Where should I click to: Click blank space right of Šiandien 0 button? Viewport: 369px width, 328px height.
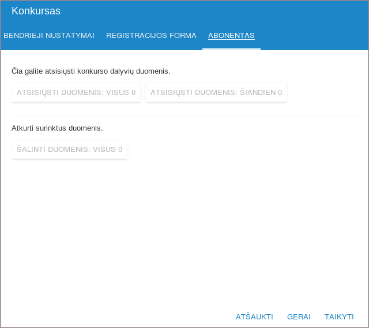(323, 92)
